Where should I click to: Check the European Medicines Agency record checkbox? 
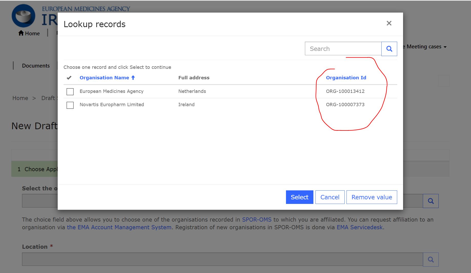70,92
